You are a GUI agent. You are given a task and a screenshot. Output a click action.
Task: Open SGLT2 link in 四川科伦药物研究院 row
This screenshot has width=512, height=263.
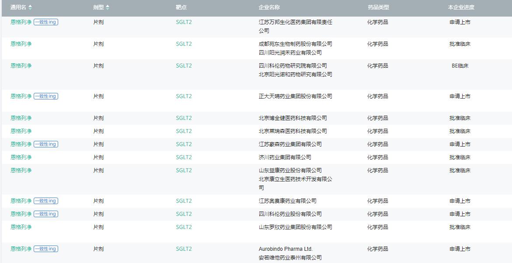click(x=184, y=66)
